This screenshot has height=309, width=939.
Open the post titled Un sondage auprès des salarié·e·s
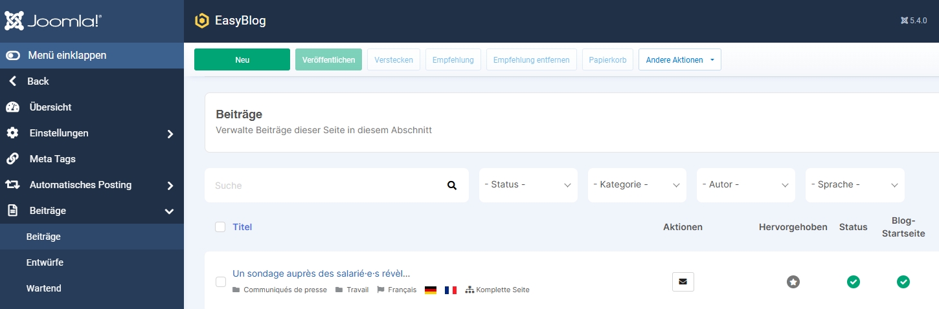[x=321, y=273]
